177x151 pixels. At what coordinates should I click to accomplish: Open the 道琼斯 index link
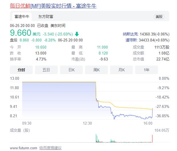coord(131,40)
